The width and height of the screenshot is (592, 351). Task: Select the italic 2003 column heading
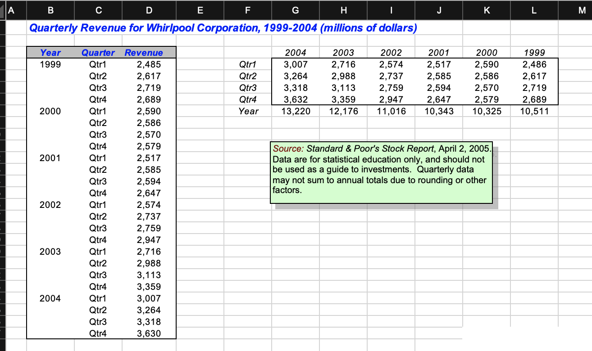343,53
